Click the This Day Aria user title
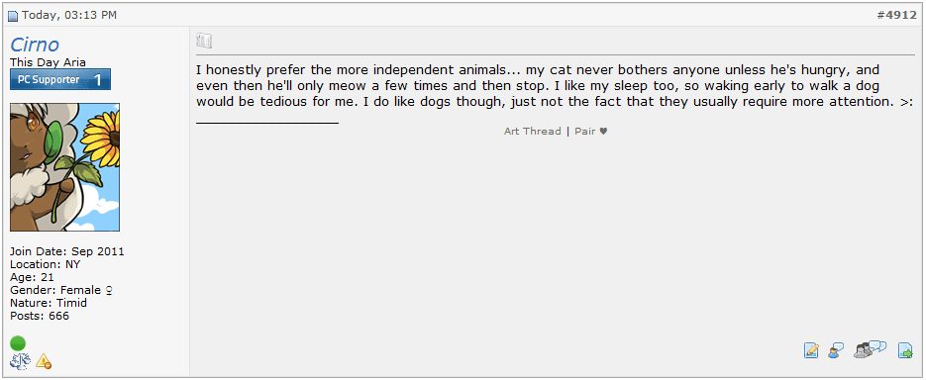 click(48, 62)
